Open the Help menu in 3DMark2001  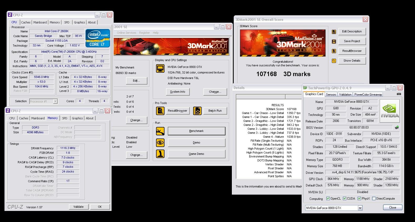point(156,33)
